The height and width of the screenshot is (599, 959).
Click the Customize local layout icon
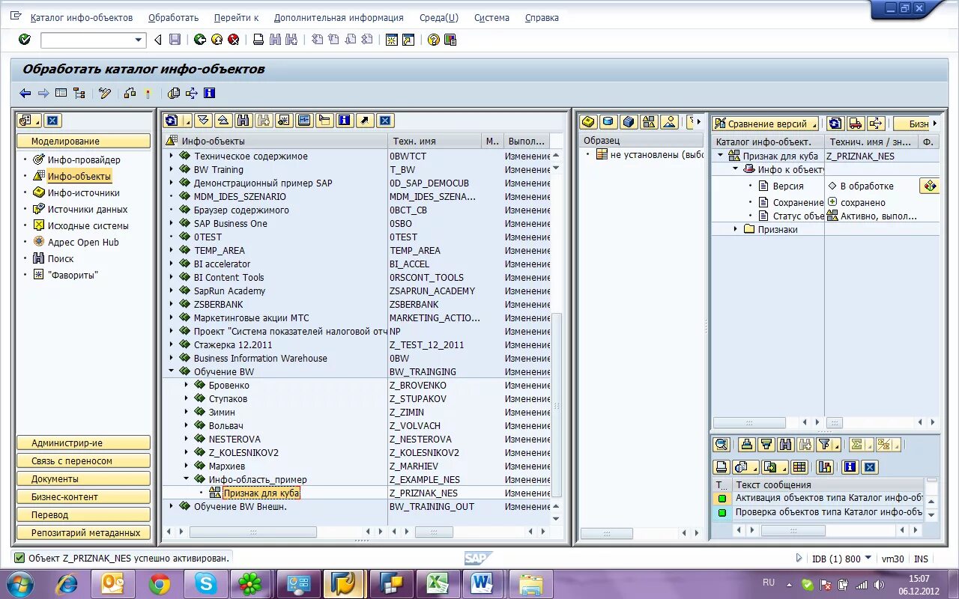[450, 40]
